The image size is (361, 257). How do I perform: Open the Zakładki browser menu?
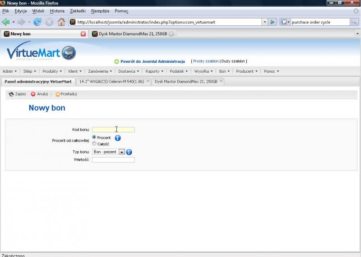78,10
